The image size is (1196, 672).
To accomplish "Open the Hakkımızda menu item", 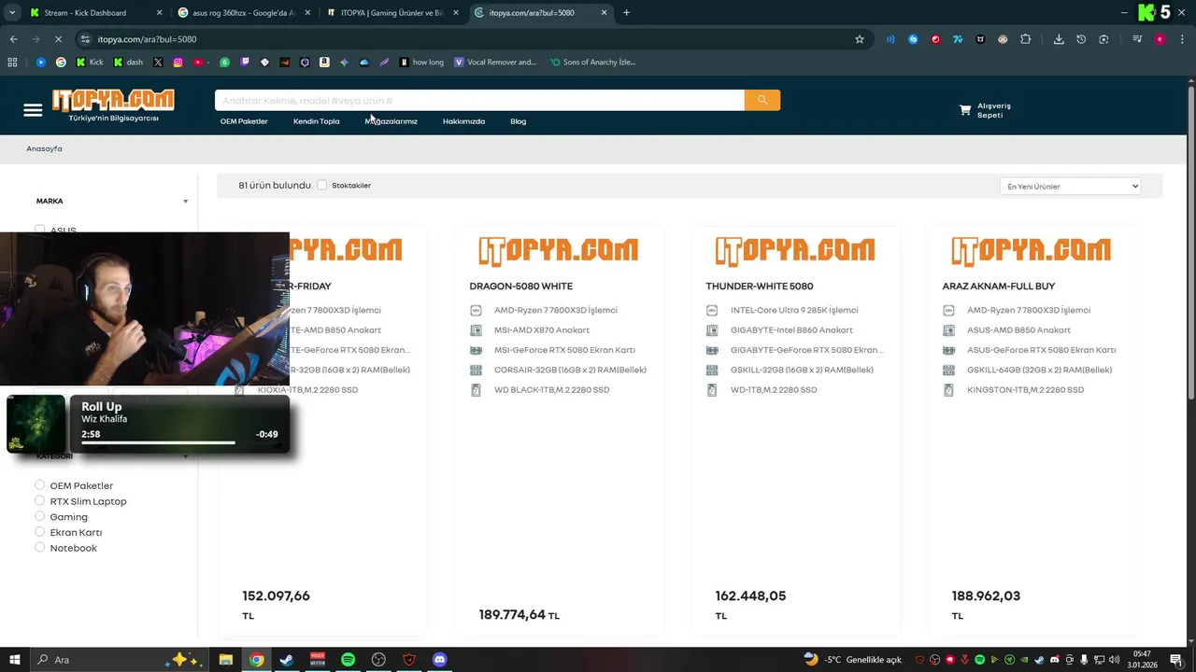I will pyautogui.click(x=463, y=121).
